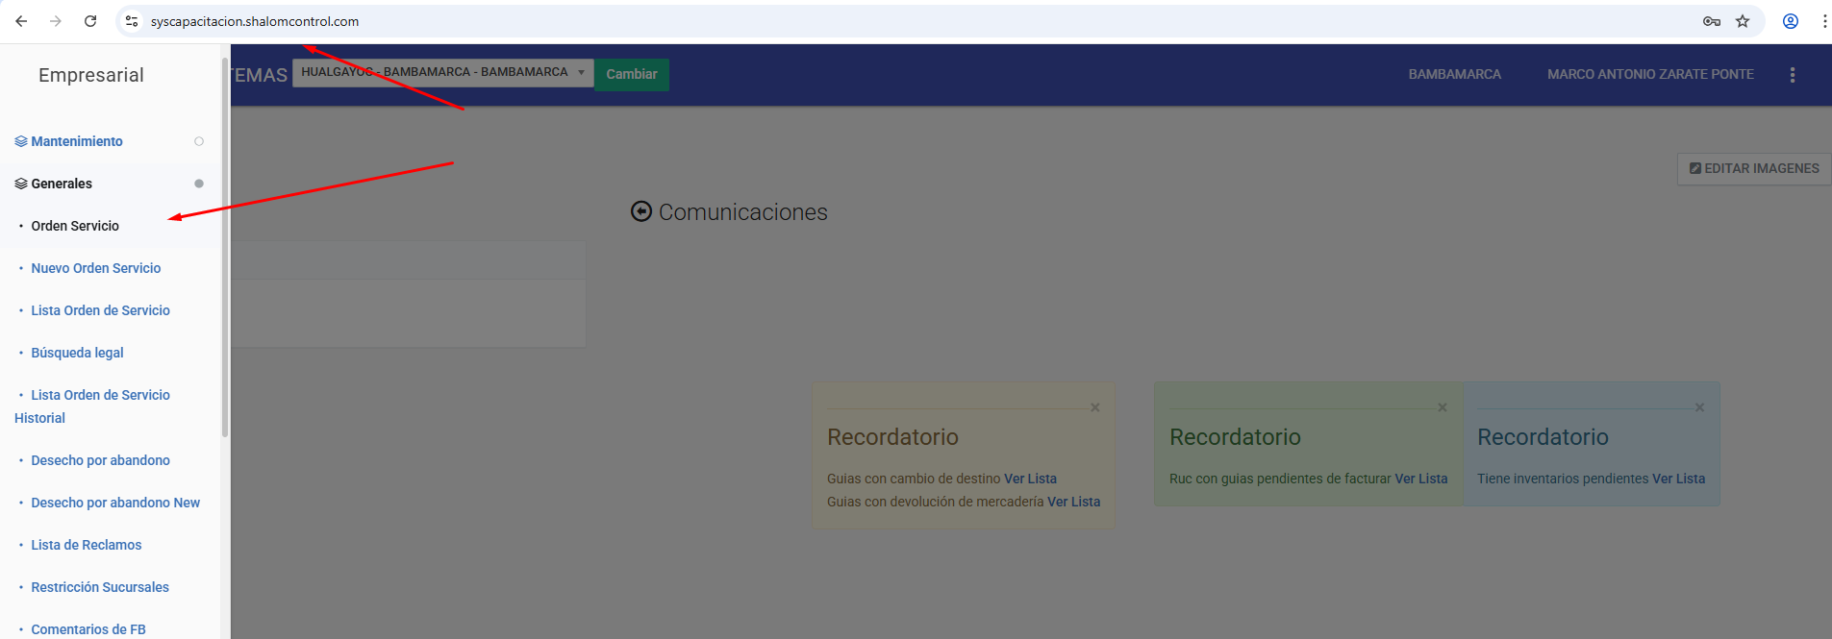Reload the page with refresh icon

[90, 21]
